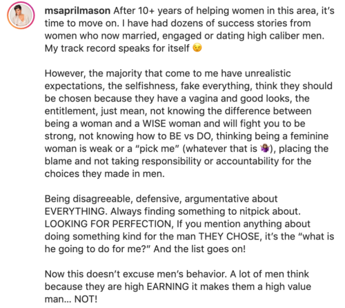This screenshot has height=308, width=345.
Task: Open the msaprilmason profile picture
Action: 21,15
